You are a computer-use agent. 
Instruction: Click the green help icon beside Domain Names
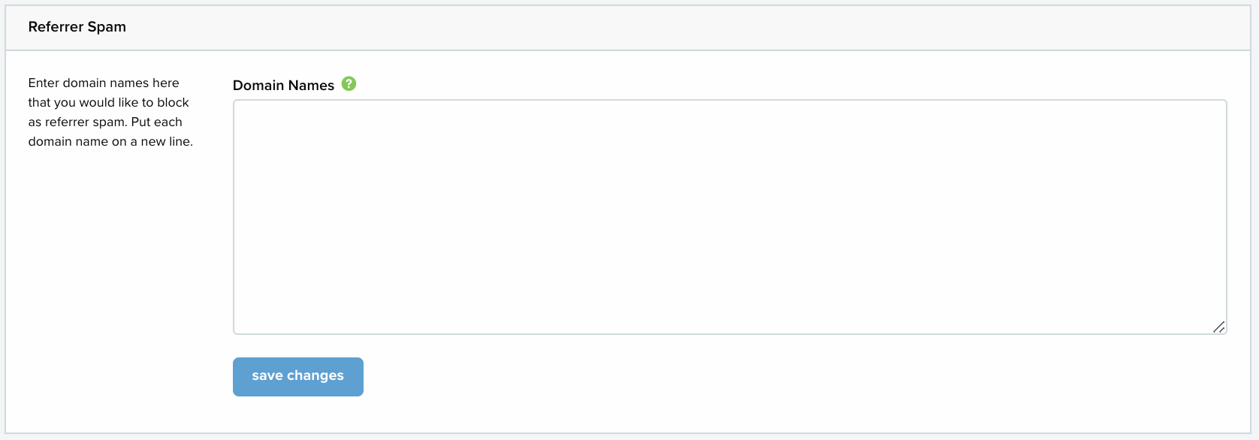pyautogui.click(x=349, y=84)
